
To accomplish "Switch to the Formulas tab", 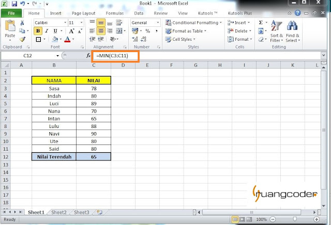I will (x=115, y=13).
